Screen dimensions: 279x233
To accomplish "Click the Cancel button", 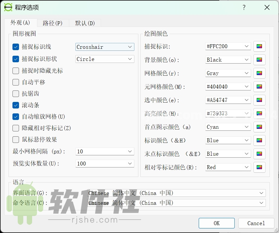I will (x=256, y=223).
